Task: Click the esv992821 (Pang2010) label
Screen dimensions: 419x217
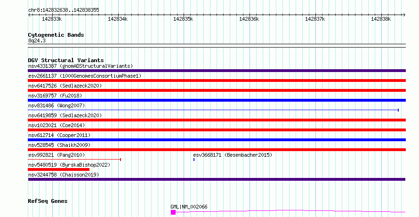Action: coord(56,155)
